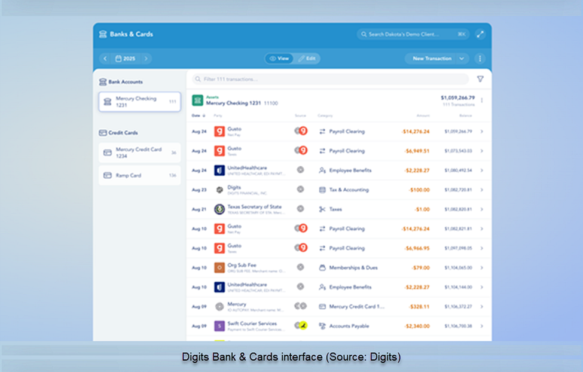Click Employee Benefits icon on Aug 10 row
The width and height of the screenshot is (583, 372).
pyautogui.click(x=322, y=287)
